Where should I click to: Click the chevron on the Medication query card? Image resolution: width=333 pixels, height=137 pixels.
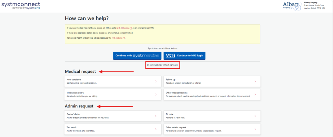(156, 94)
